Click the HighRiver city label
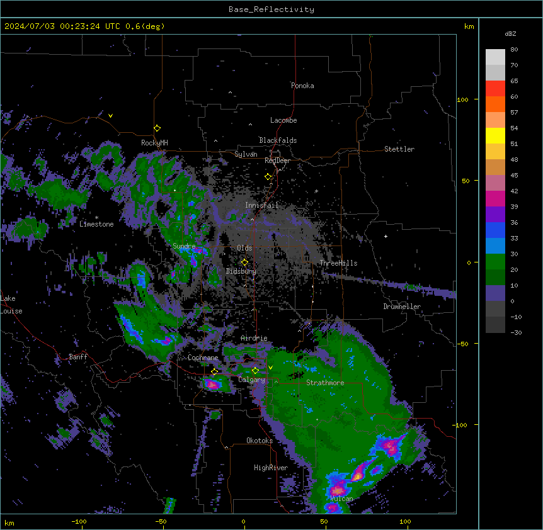This screenshot has width=543, height=530. [271, 468]
